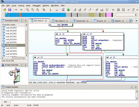Close the Structures tab

[x=88, y=21]
